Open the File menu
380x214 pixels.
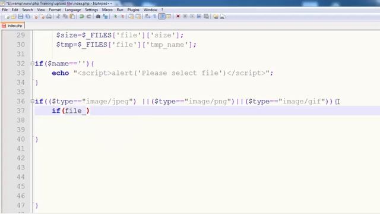click(x=5, y=10)
